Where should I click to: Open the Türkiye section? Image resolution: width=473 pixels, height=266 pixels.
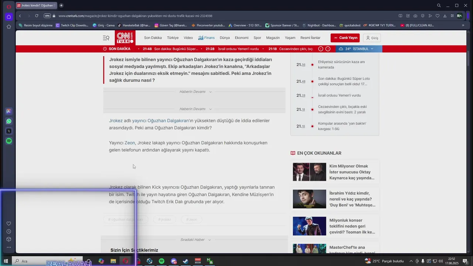(173, 38)
